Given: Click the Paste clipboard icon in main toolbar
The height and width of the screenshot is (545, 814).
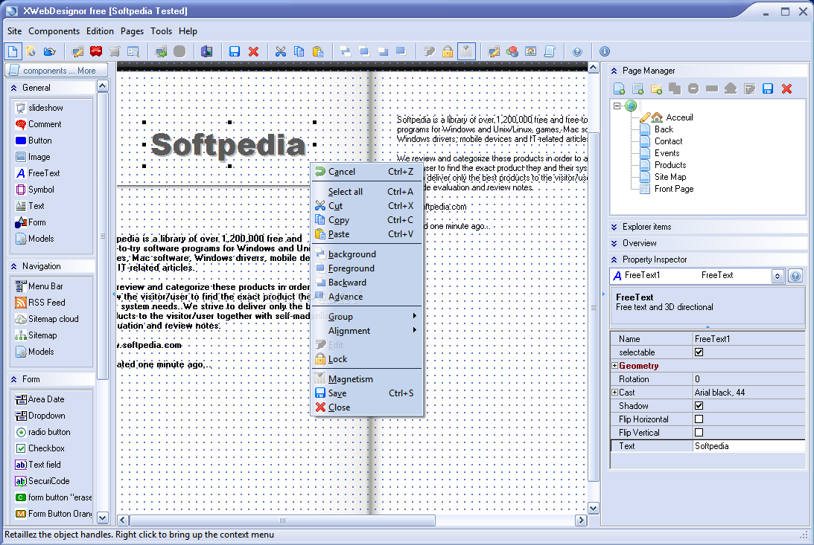Looking at the screenshot, I should (x=318, y=51).
